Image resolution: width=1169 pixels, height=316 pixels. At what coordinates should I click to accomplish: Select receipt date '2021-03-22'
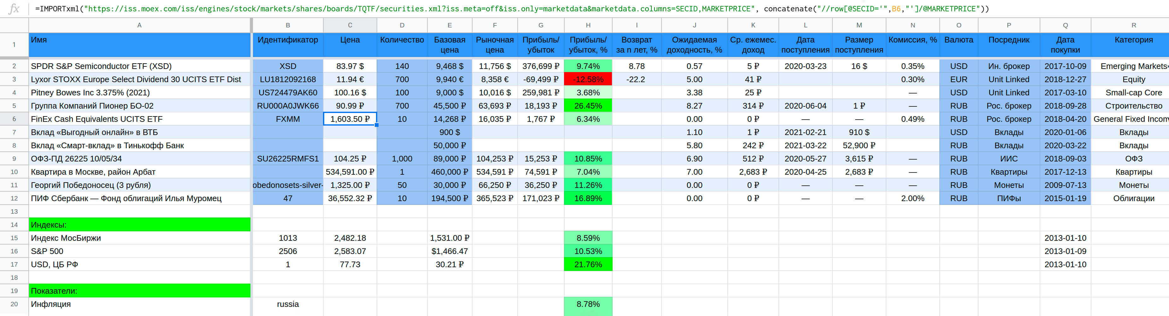pyautogui.click(x=806, y=145)
